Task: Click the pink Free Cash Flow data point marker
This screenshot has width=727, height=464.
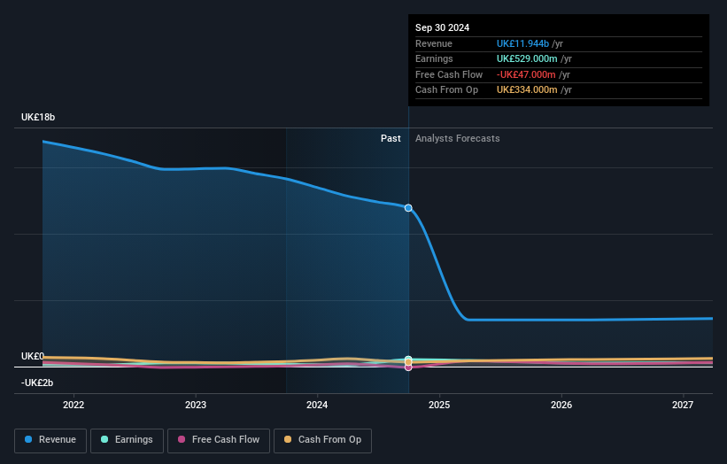Action: click(x=408, y=367)
